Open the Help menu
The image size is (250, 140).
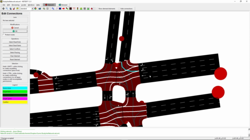(x=38, y=5)
